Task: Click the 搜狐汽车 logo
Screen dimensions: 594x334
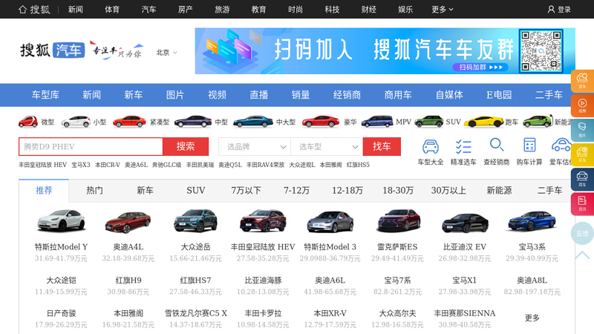Action: (x=52, y=50)
